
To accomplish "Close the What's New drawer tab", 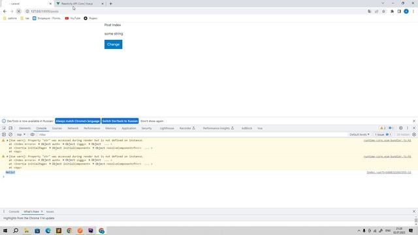I will 42,211.
